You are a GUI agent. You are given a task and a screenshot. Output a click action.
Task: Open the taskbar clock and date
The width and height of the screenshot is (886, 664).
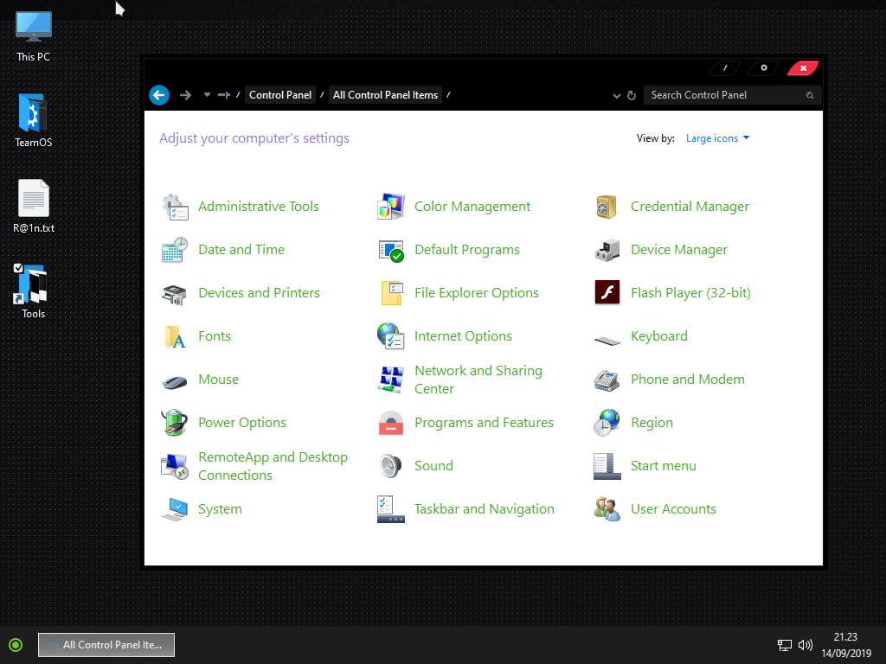pos(846,645)
